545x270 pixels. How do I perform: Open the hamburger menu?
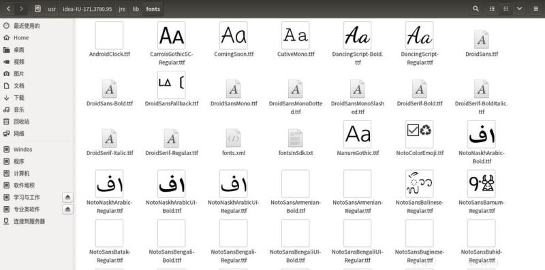pos(535,9)
